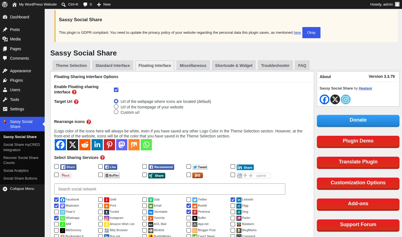Enable Facebook Share button checkbox
The image size is (402, 237).
(x=56, y=166)
